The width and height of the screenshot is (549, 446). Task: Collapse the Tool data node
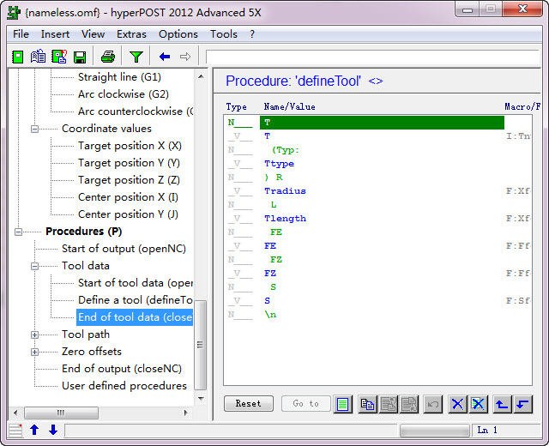[34, 266]
